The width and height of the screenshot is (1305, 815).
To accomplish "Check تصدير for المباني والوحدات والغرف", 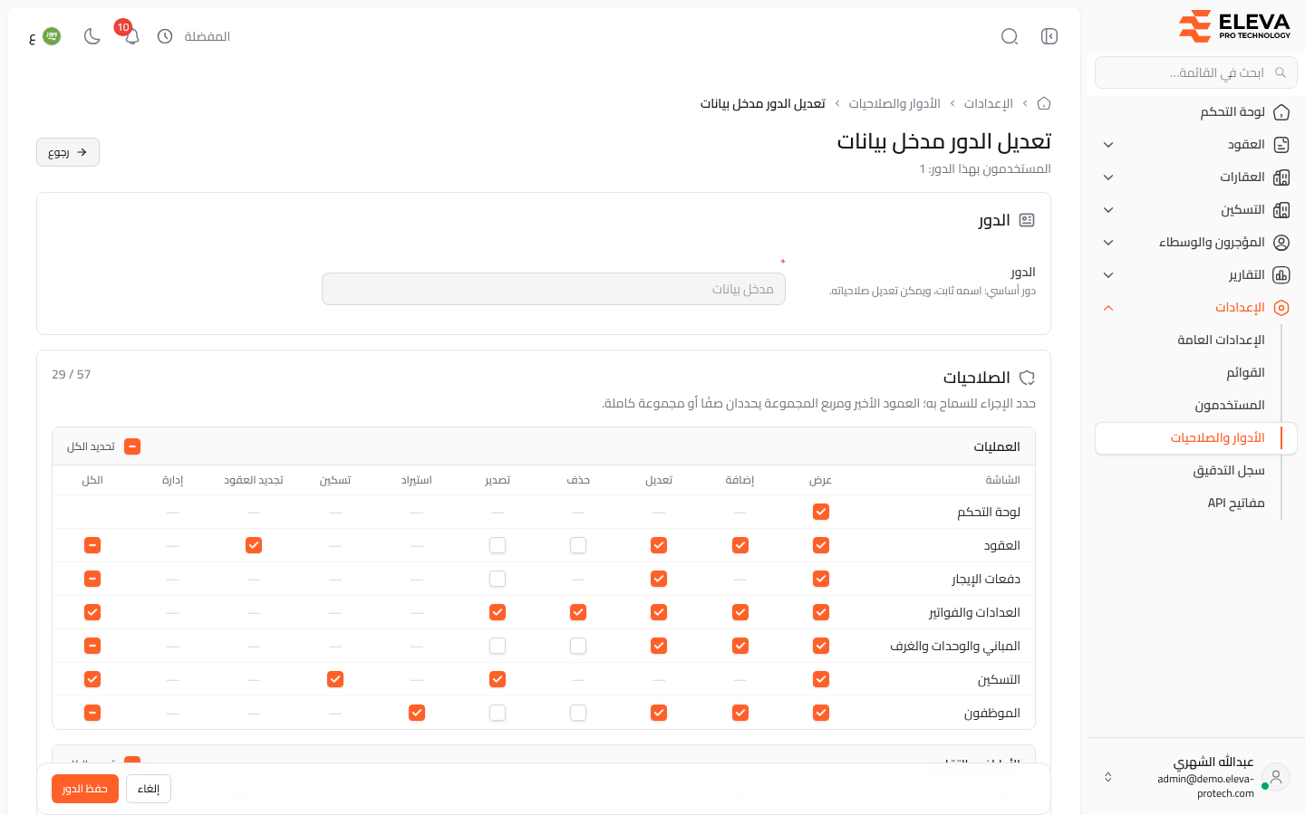I will pyautogui.click(x=498, y=646).
